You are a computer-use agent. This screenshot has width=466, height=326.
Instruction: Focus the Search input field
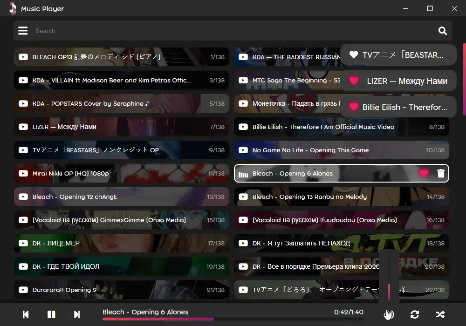232,31
